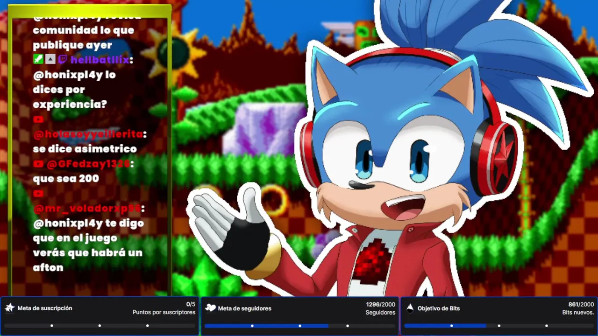The height and width of the screenshot is (336, 598).
Task: Click the message 'lo dices por experiencia?'
Action: click(x=74, y=89)
